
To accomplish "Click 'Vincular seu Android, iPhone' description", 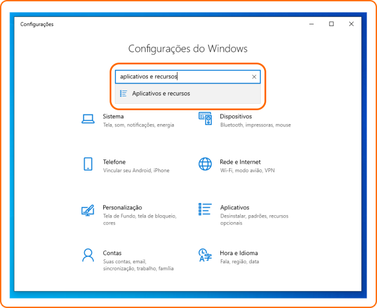I will (136, 171).
